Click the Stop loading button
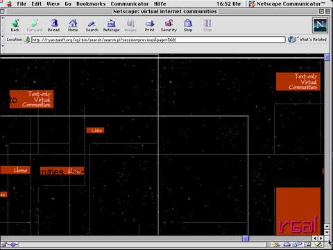This screenshot has width=333, height=250. [207, 25]
